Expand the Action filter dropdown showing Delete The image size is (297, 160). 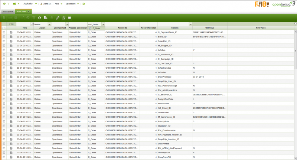tap(50, 24)
